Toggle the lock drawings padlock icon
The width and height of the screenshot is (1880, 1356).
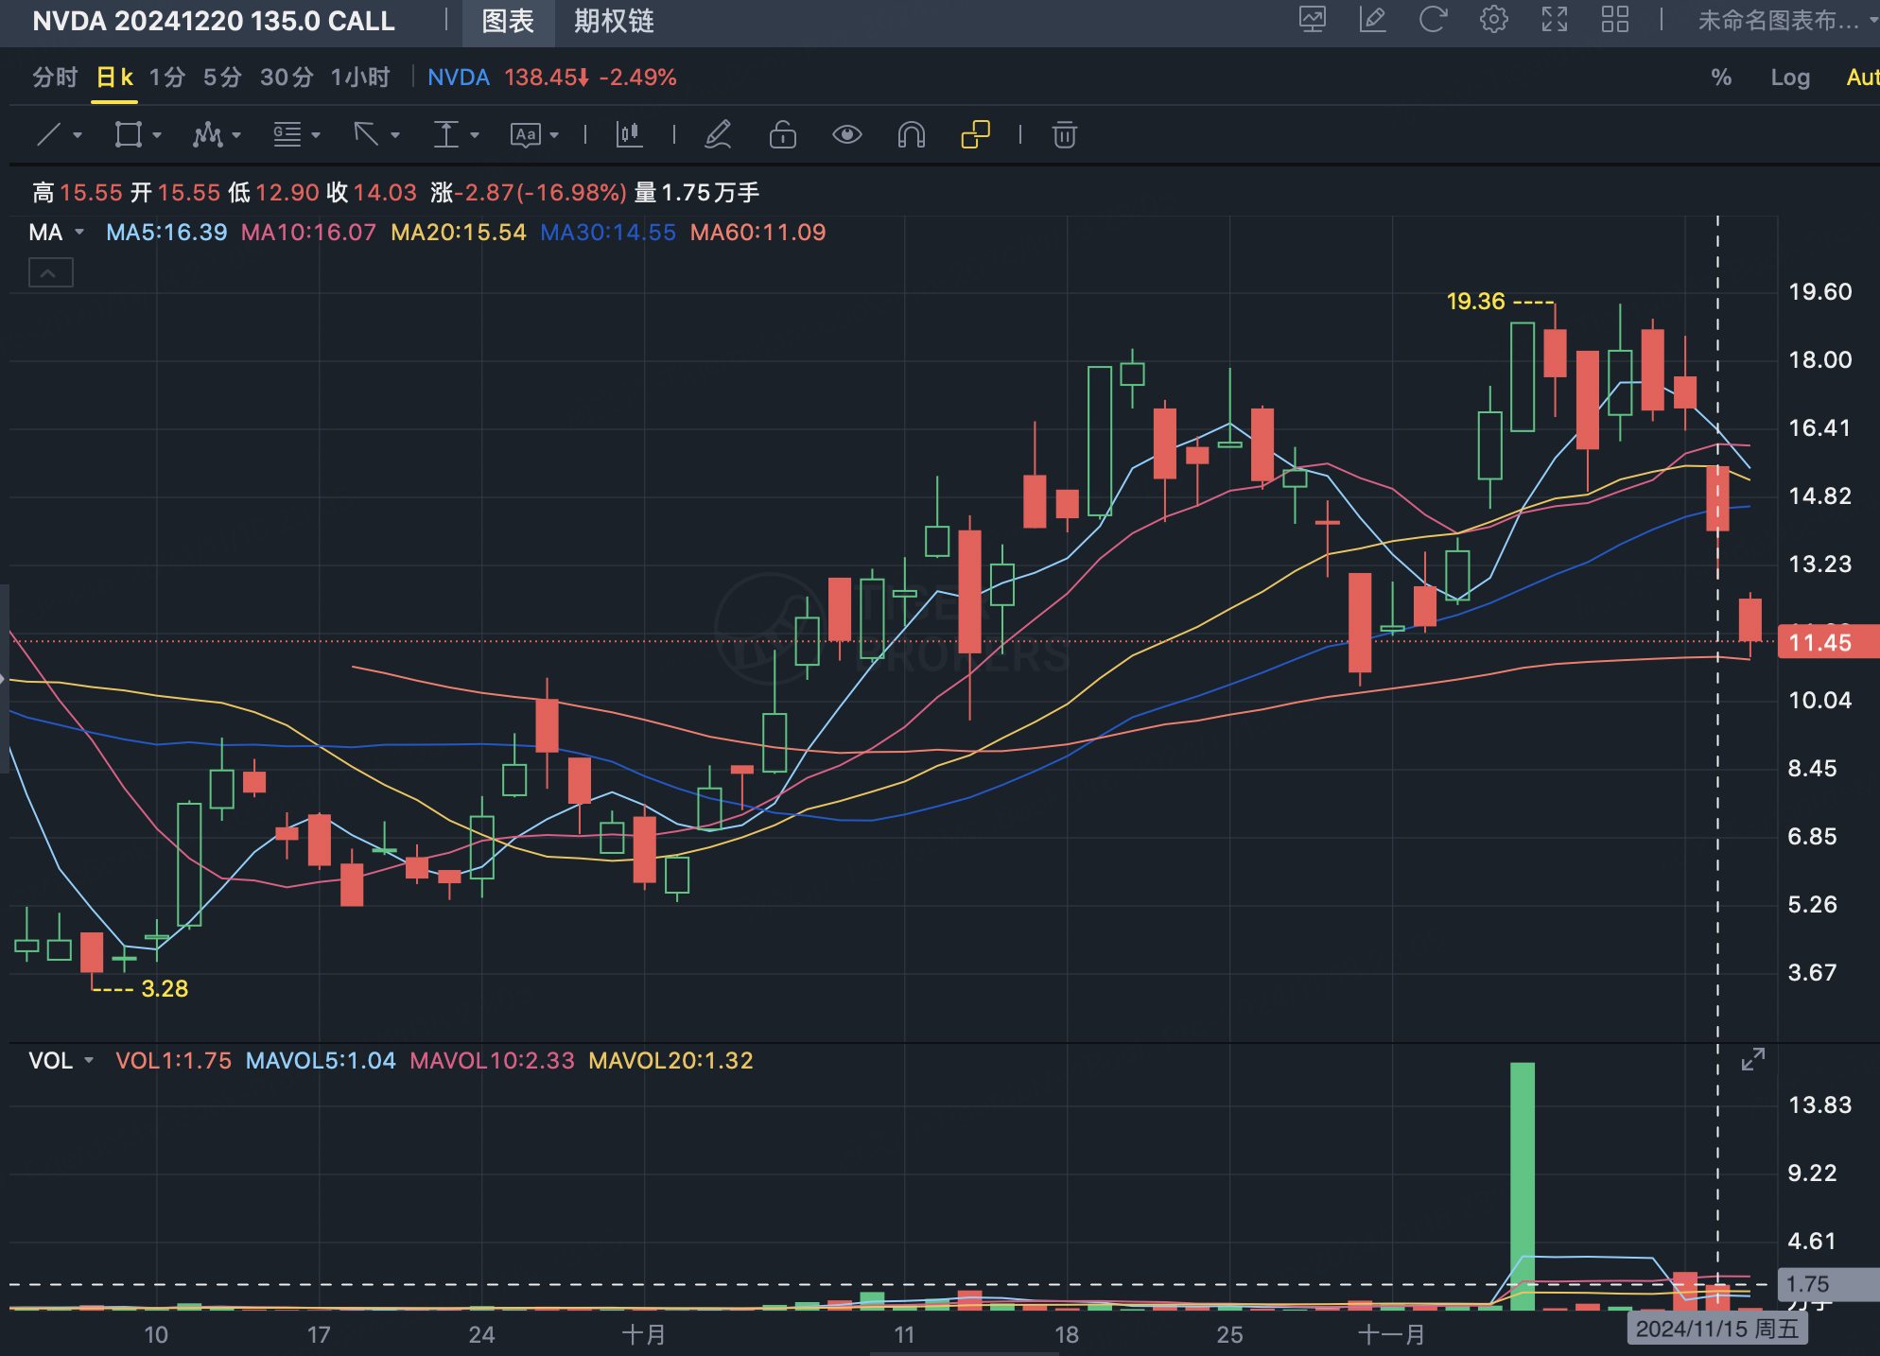(782, 135)
